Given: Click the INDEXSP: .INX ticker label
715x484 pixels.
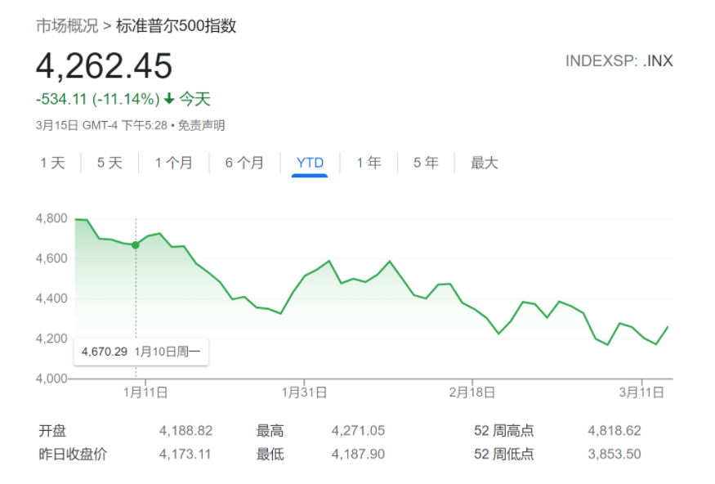Looking at the screenshot, I should (619, 61).
